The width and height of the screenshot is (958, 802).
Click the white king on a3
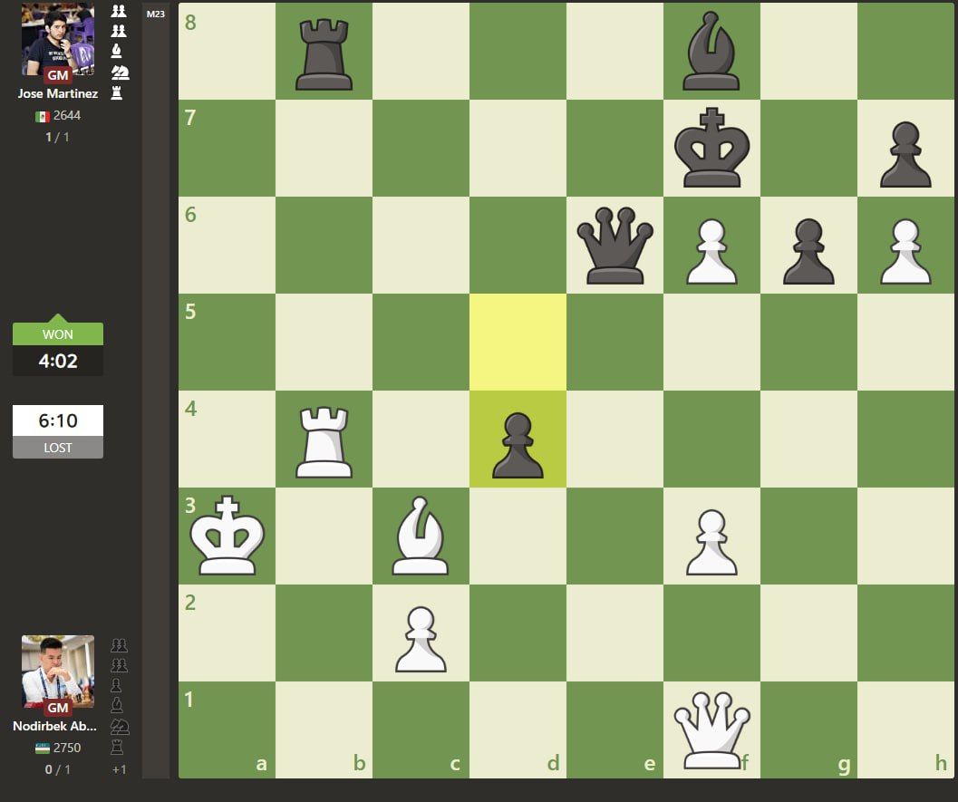pyautogui.click(x=227, y=536)
